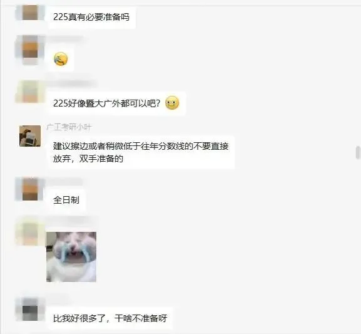The width and height of the screenshot is (361, 334).
Task: Click message 比我好很多了，干啥不准备呀
Action: [110, 318]
